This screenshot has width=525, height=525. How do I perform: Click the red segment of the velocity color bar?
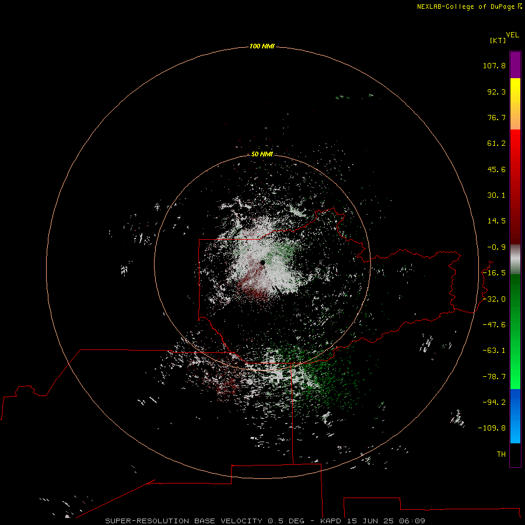515,187
